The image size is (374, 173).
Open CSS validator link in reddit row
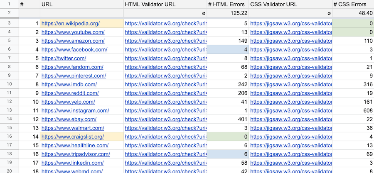click(x=291, y=93)
